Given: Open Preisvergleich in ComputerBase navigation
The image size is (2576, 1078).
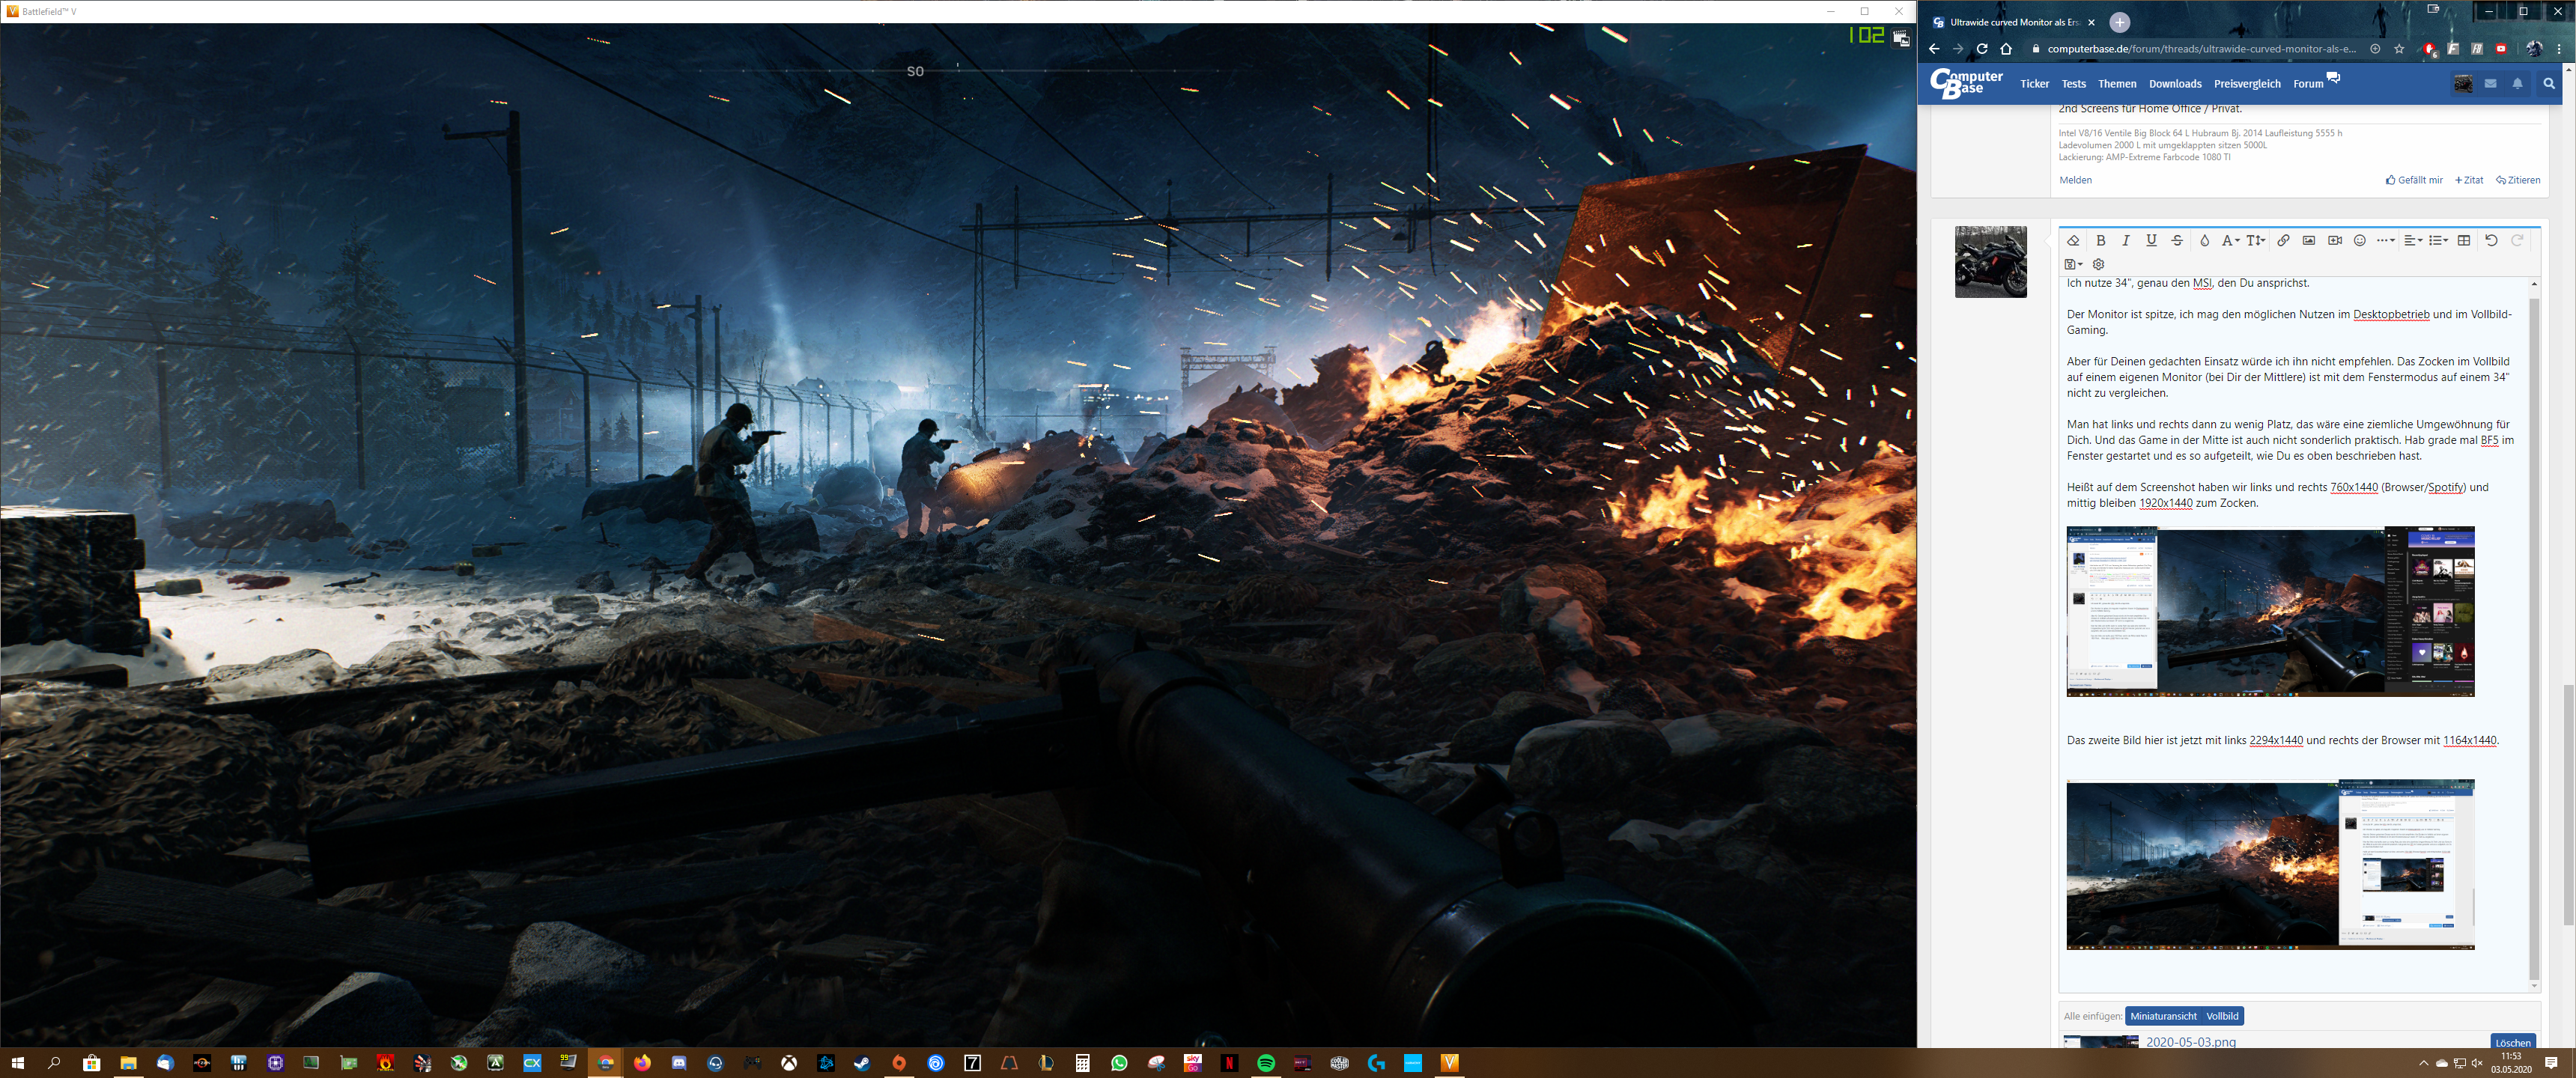Looking at the screenshot, I should (x=2247, y=84).
